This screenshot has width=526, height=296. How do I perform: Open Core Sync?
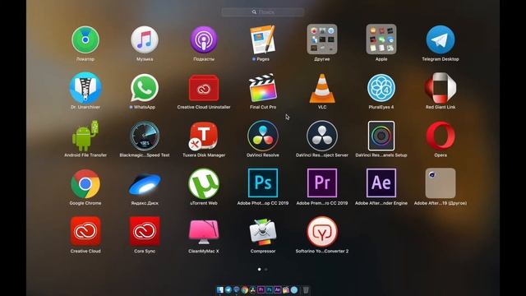[145, 231]
